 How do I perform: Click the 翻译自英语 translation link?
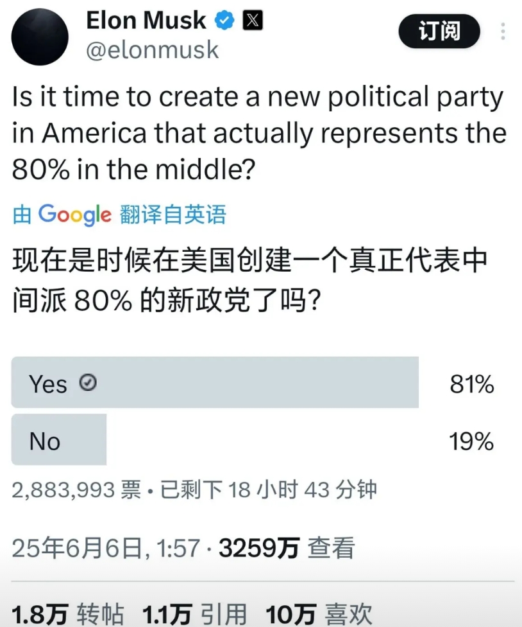173,215
